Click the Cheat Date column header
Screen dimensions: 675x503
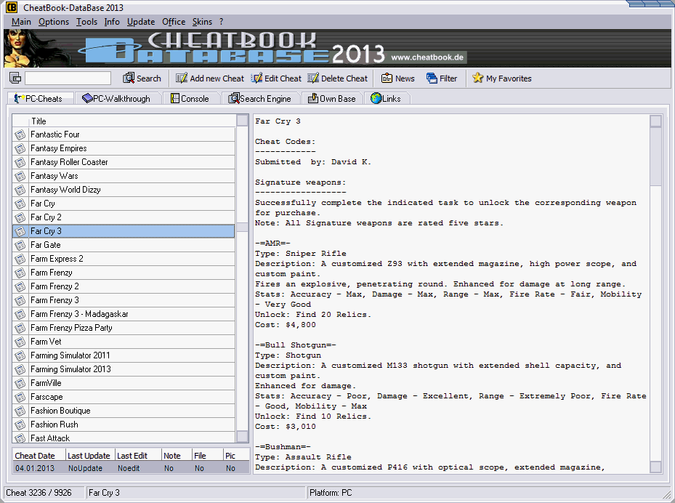click(39, 455)
